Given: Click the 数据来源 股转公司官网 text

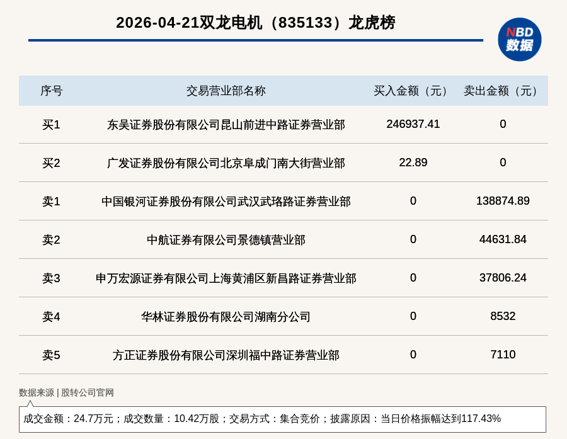Looking at the screenshot, I should pyautogui.click(x=66, y=392).
